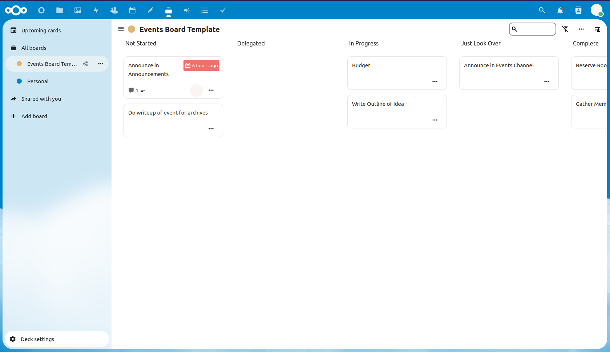Open the Contacts icon beside the avatar

[578, 10]
